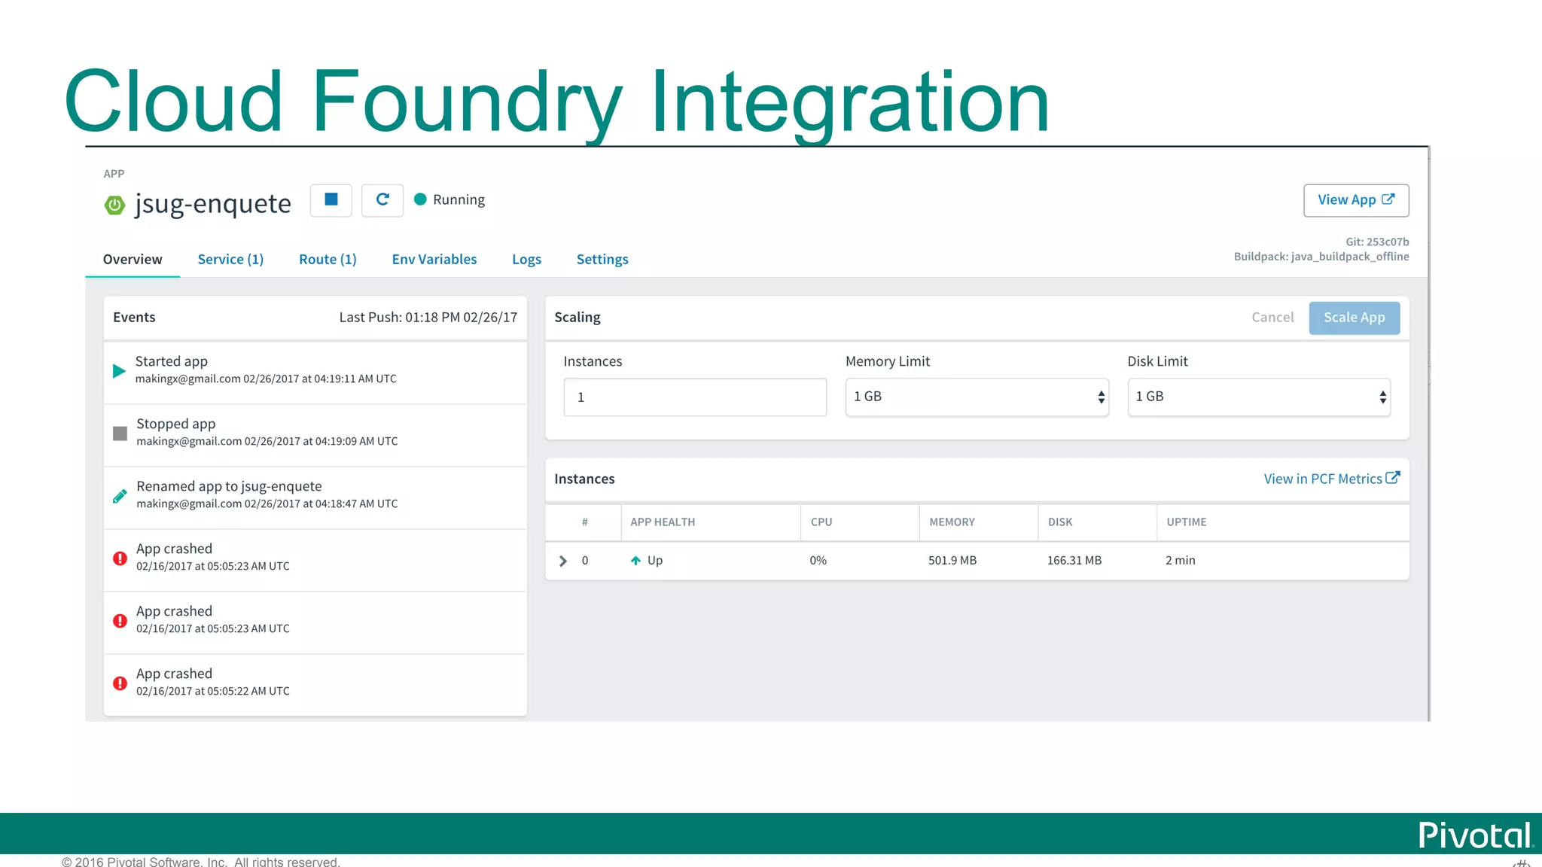This screenshot has height=867, width=1542.
Task: Click the CPU column header
Action: 821,522
